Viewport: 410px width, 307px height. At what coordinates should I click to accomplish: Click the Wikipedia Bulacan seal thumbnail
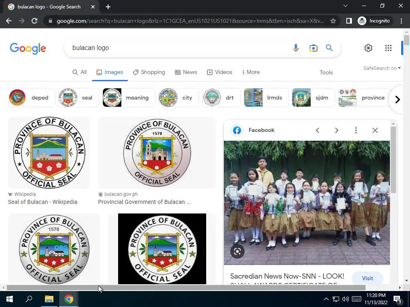click(49, 153)
